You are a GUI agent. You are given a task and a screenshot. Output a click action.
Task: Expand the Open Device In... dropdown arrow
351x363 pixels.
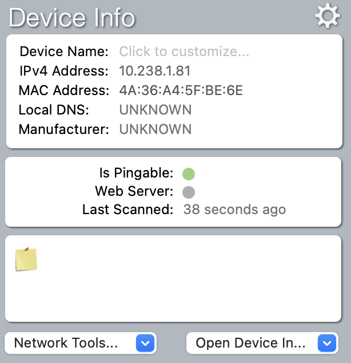(x=326, y=344)
